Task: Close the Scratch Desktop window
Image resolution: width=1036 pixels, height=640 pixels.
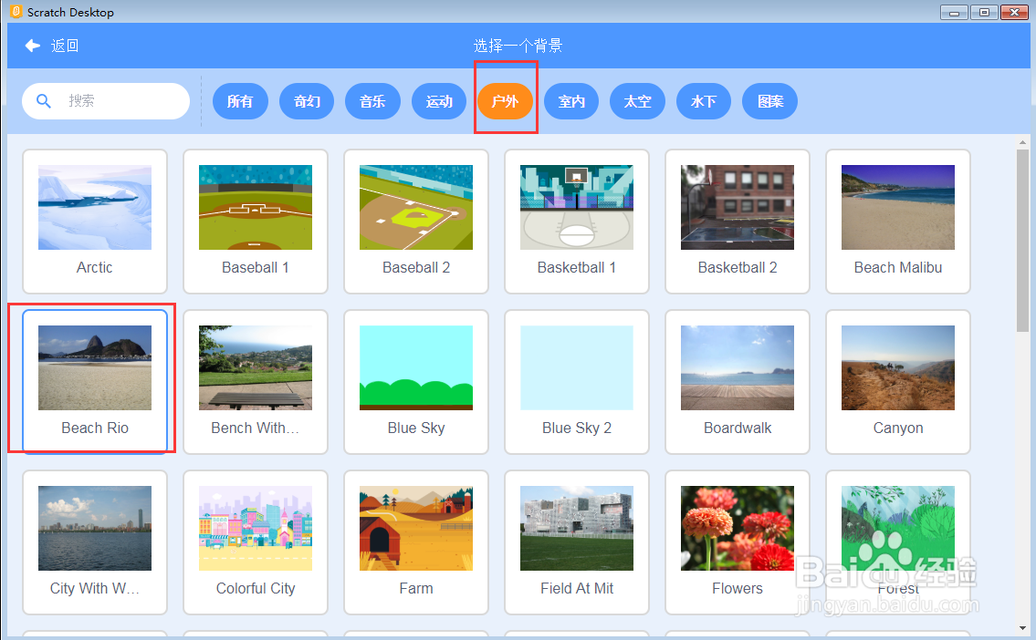Action: click(1014, 13)
